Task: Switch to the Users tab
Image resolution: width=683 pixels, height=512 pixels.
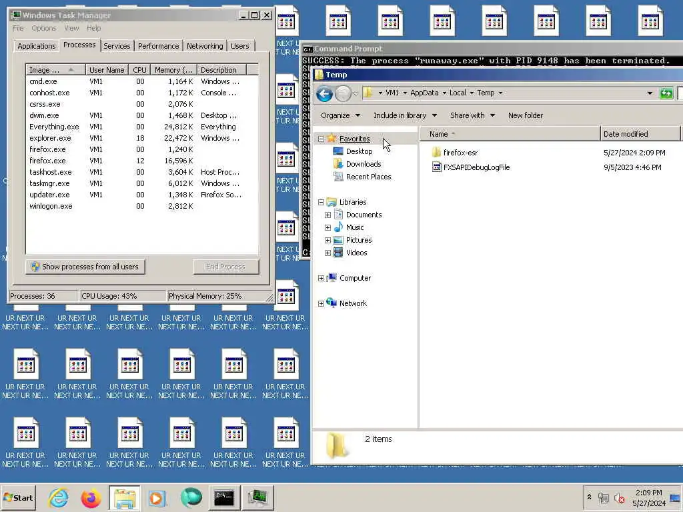Action: pyautogui.click(x=240, y=46)
